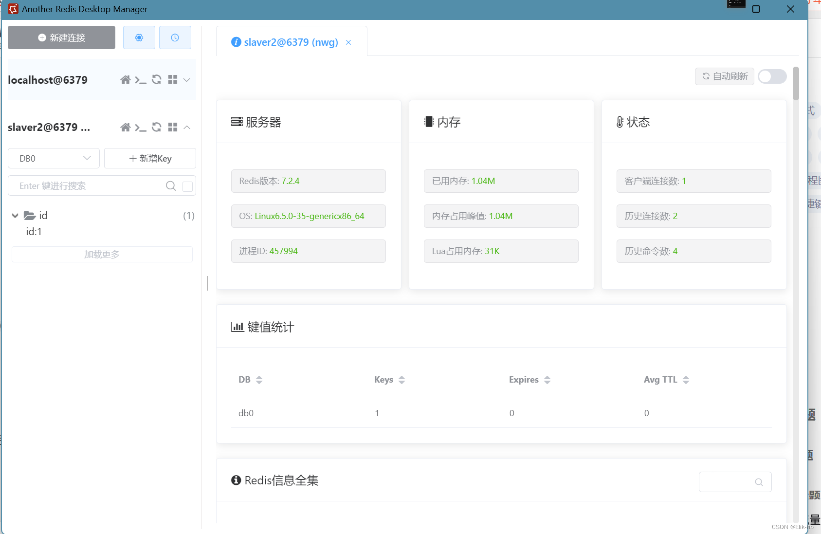Click client connections count field
The height and width of the screenshot is (534, 821).
pyautogui.click(x=694, y=181)
